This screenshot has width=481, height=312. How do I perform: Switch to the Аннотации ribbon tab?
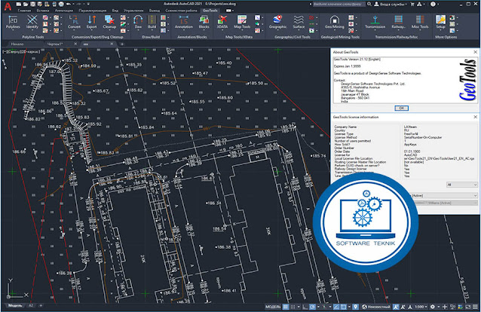coord(64,11)
